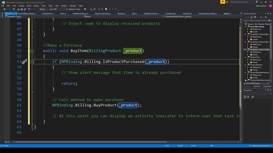
Task: Click the Property Pages wrench icon
Action: (x=253, y=97)
